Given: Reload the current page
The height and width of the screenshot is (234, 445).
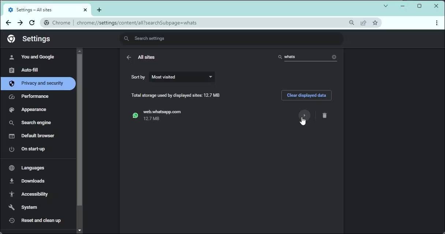Looking at the screenshot, I should 32,23.
